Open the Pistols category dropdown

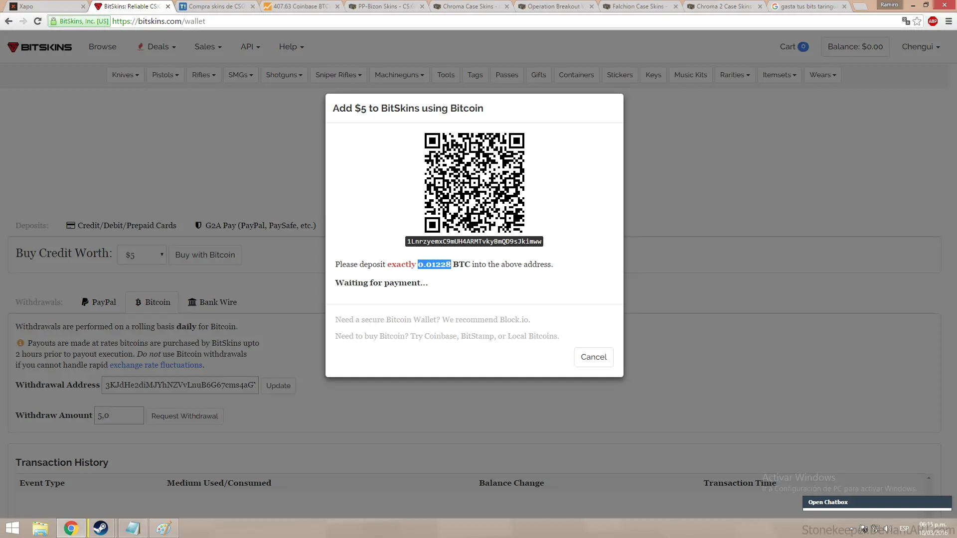(x=165, y=75)
